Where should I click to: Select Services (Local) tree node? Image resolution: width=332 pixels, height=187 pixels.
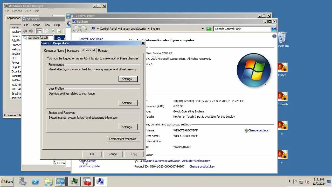(38, 38)
